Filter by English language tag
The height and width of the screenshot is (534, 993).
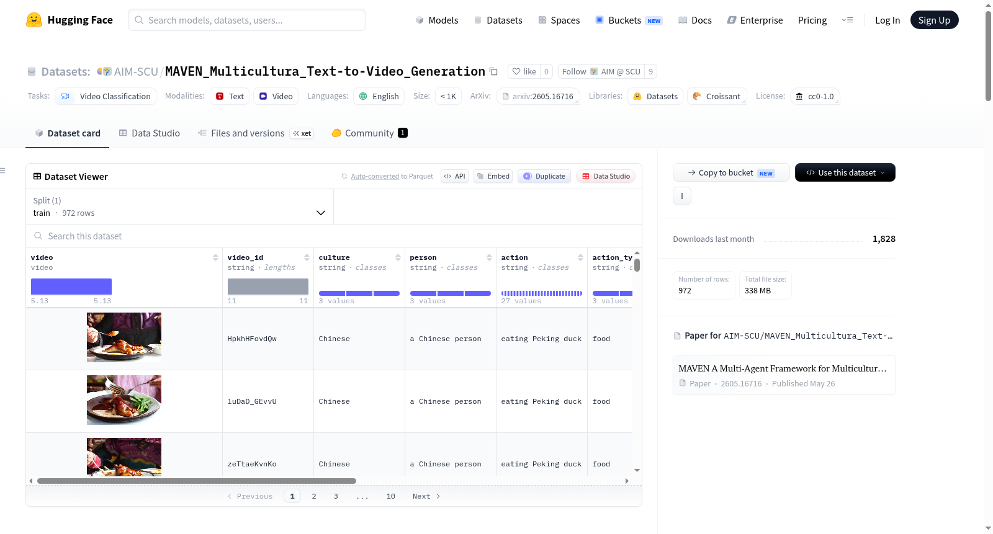coord(379,96)
